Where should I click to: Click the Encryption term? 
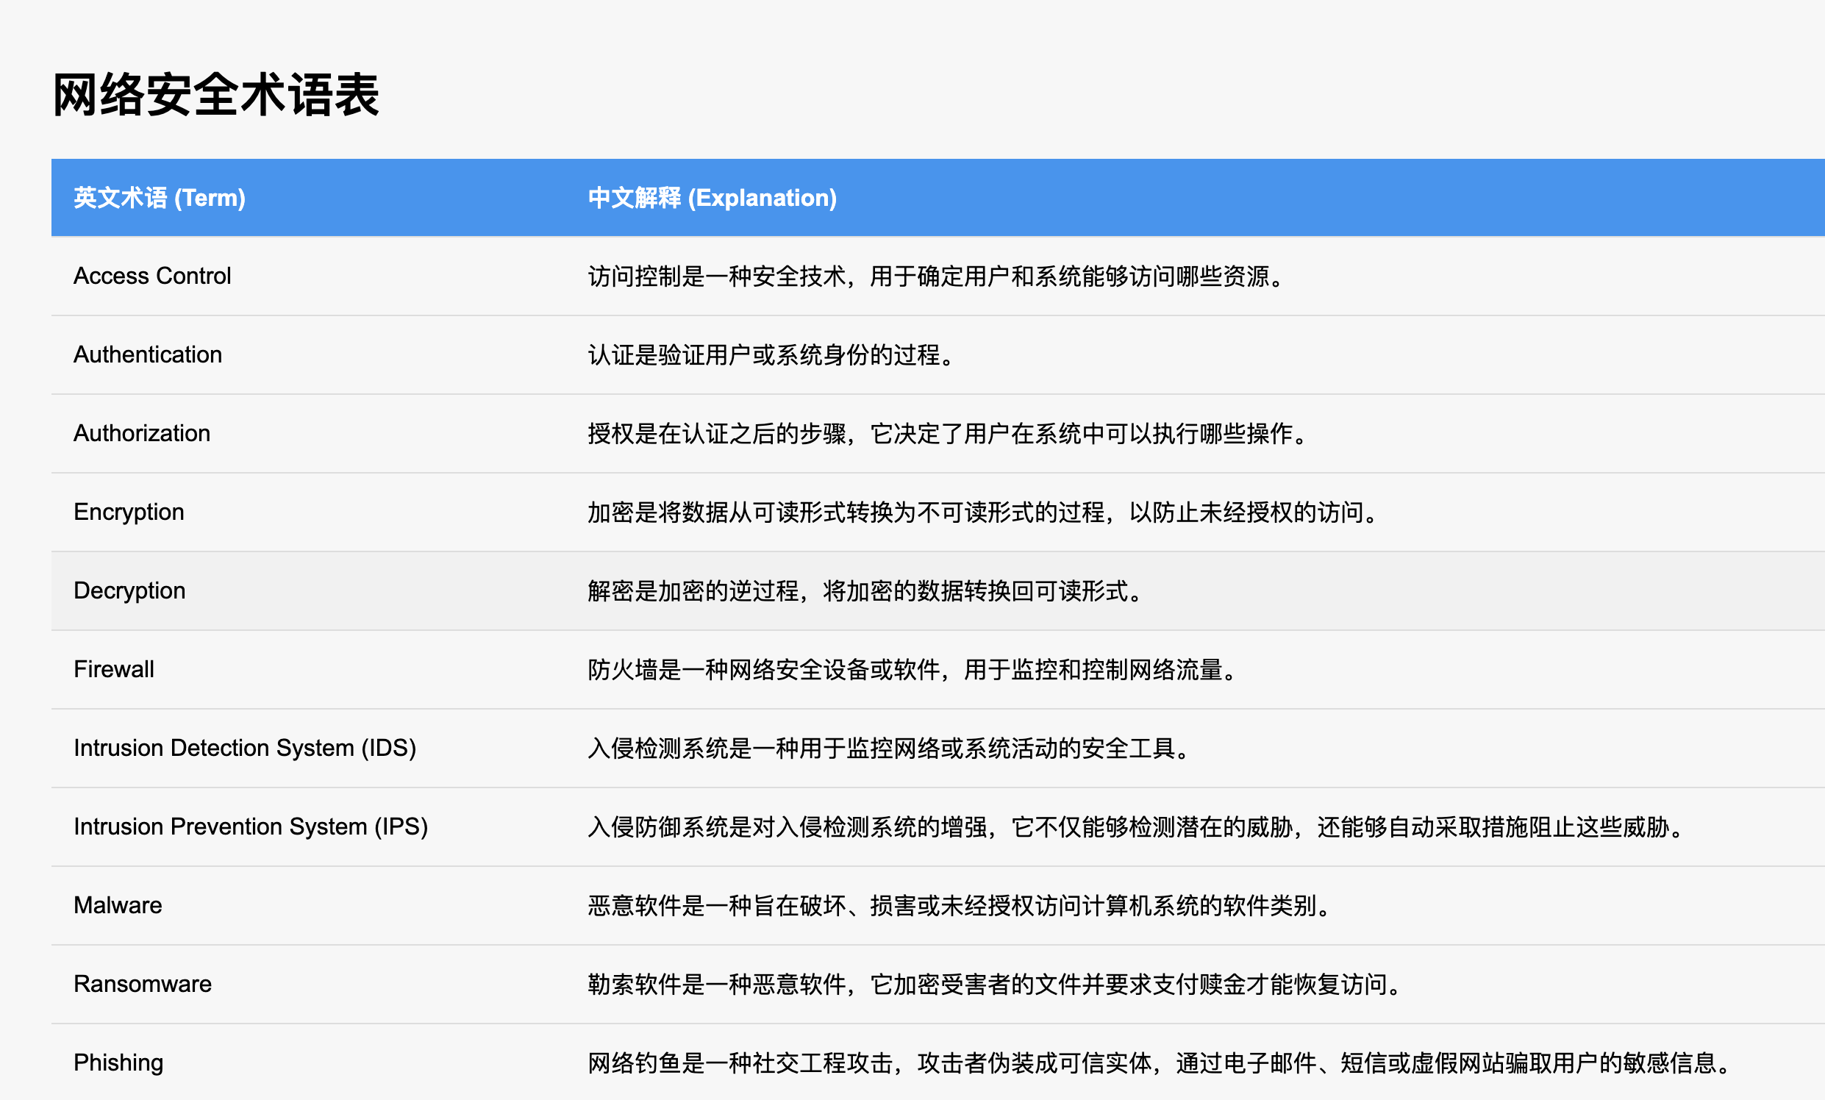click(128, 512)
